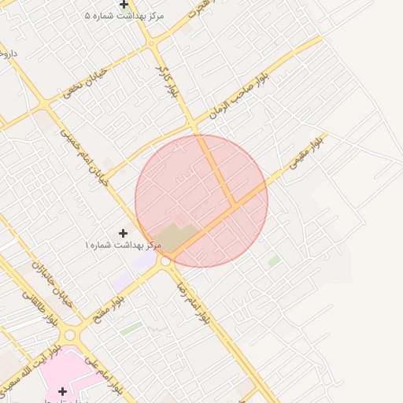This screenshot has height=403, width=403.
Task: Click the بلوار کارگر street label
Action: click(x=167, y=82)
